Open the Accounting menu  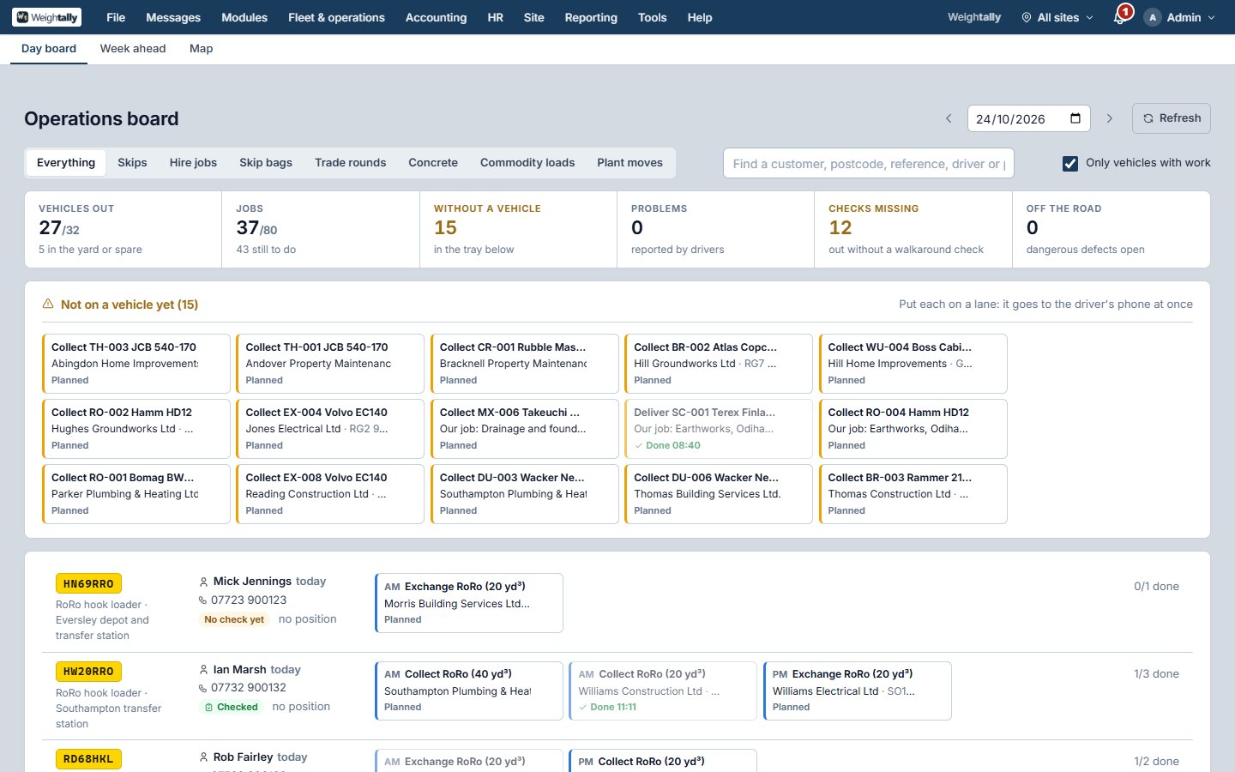[x=436, y=17]
